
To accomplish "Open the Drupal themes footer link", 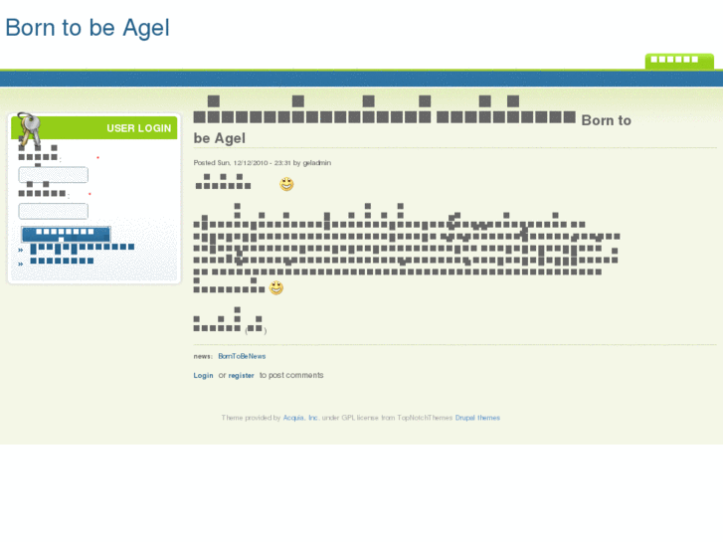I will [477, 418].
